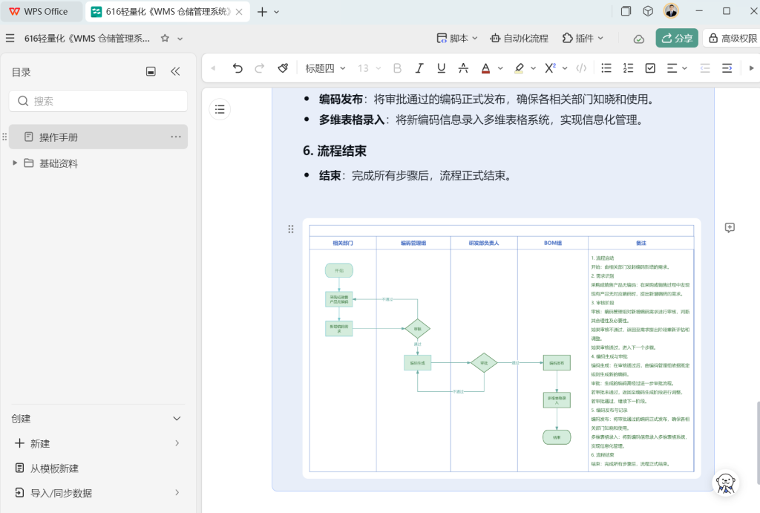Open 导入/同步数据 option
Viewport: 760px width, 513px height.
pos(99,493)
